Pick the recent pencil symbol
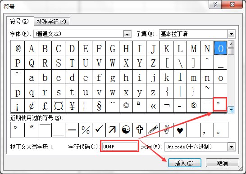Image resolution: width=246 pixels, height=174 pixels. pyautogui.click(x=153, y=130)
